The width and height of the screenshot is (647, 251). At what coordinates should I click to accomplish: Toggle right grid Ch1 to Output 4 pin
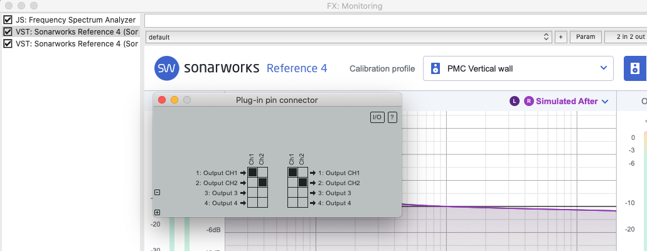(x=292, y=203)
